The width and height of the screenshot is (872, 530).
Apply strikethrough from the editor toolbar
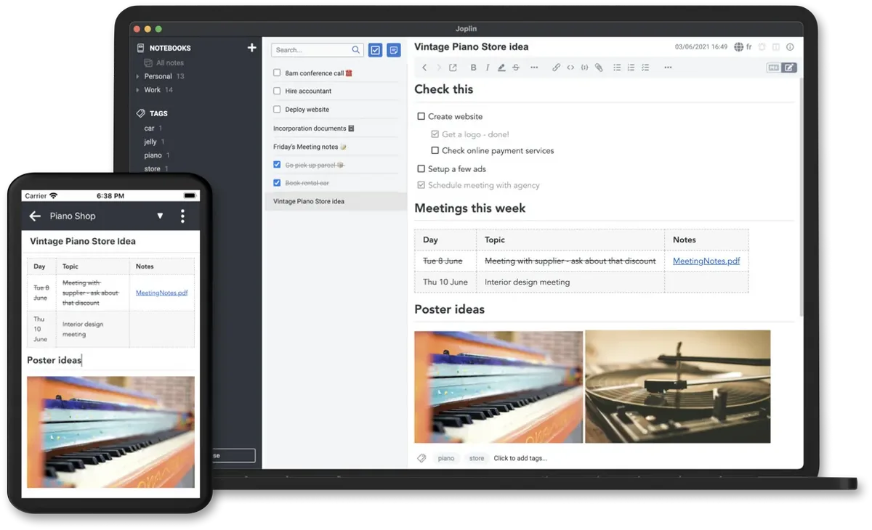(516, 68)
